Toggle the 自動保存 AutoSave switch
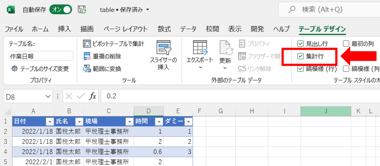The image size is (380, 166). tap(61, 10)
